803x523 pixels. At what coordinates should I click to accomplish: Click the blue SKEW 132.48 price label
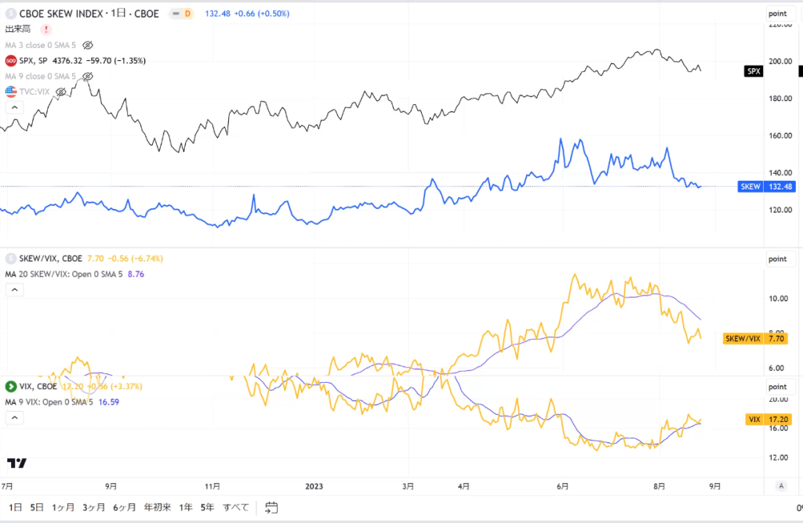tap(767, 186)
